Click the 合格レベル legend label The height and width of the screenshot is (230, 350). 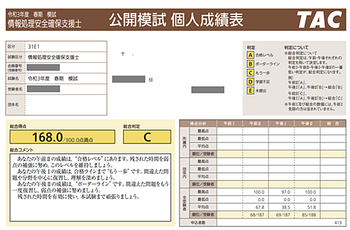click(264, 55)
